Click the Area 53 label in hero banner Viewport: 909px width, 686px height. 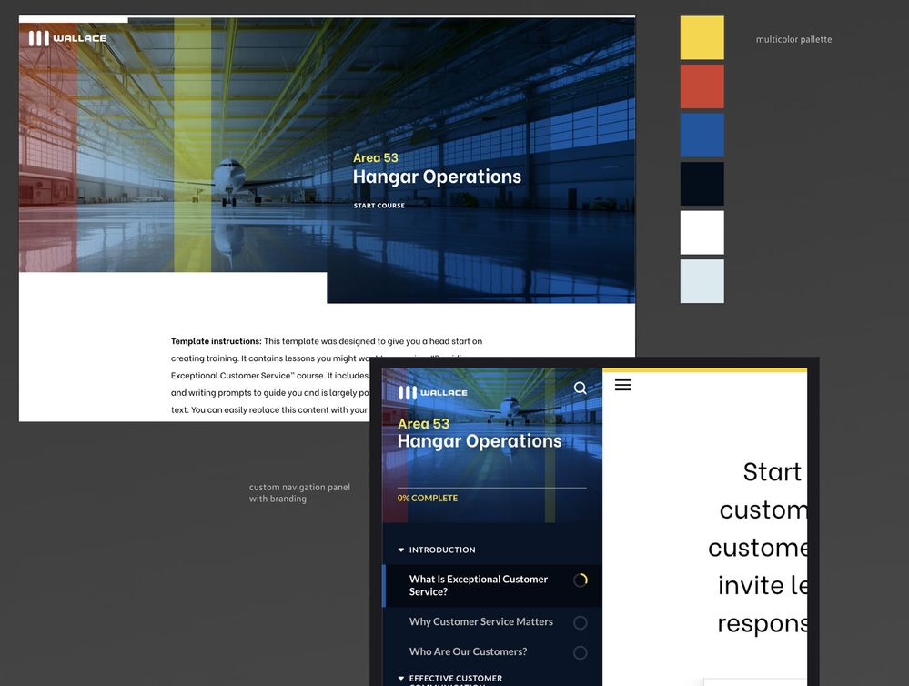pos(376,157)
